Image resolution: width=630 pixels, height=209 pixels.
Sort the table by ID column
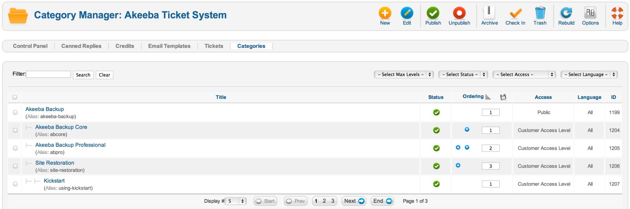pyautogui.click(x=613, y=97)
